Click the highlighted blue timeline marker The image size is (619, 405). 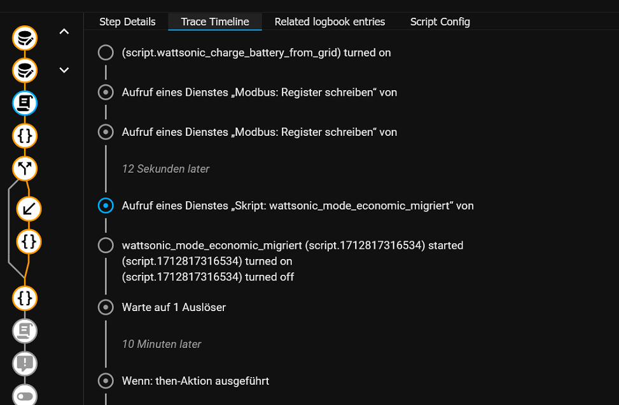106,206
